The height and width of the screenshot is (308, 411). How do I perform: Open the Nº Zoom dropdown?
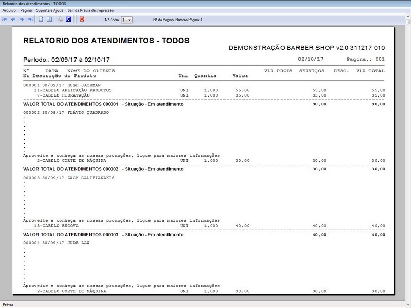126,20
